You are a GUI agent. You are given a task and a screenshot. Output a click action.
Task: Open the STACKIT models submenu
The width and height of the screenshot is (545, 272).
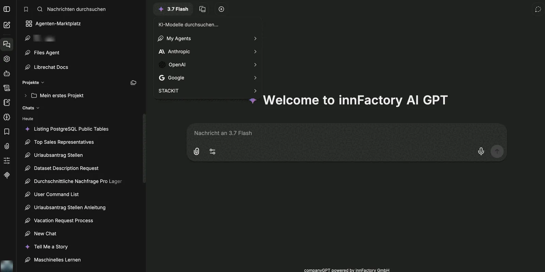(x=207, y=91)
